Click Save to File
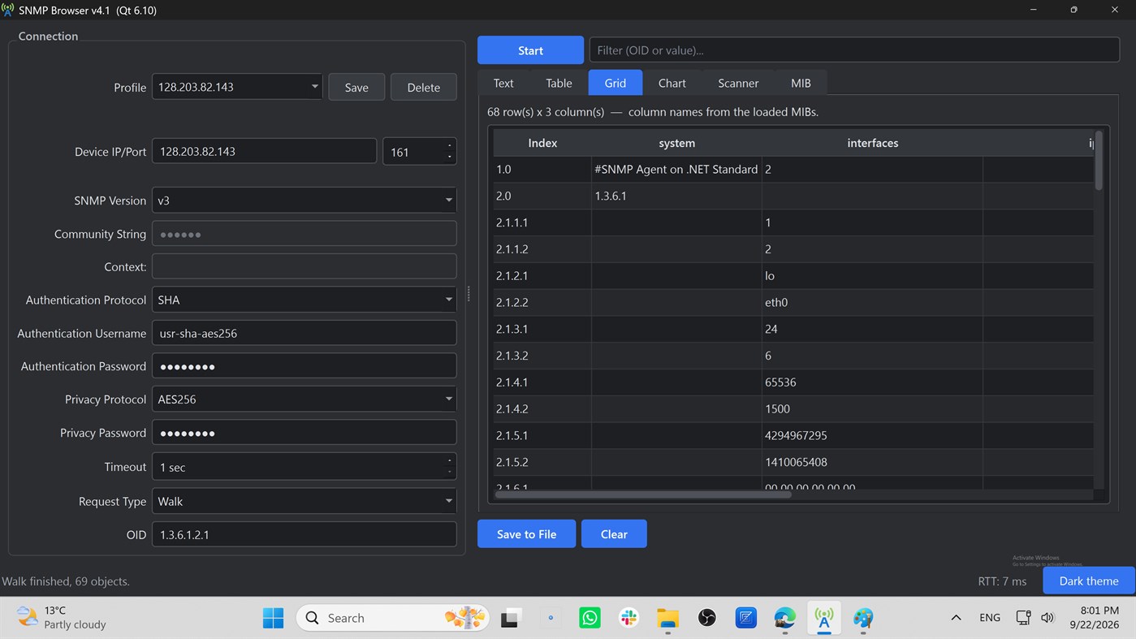This screenshot has width=1136, height=639. coord(526,534)
